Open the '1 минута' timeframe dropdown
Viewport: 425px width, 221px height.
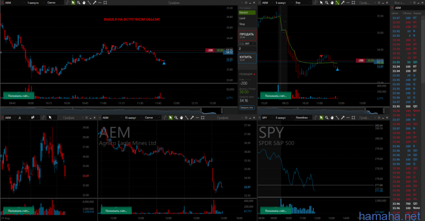click(x=35, y=3)
